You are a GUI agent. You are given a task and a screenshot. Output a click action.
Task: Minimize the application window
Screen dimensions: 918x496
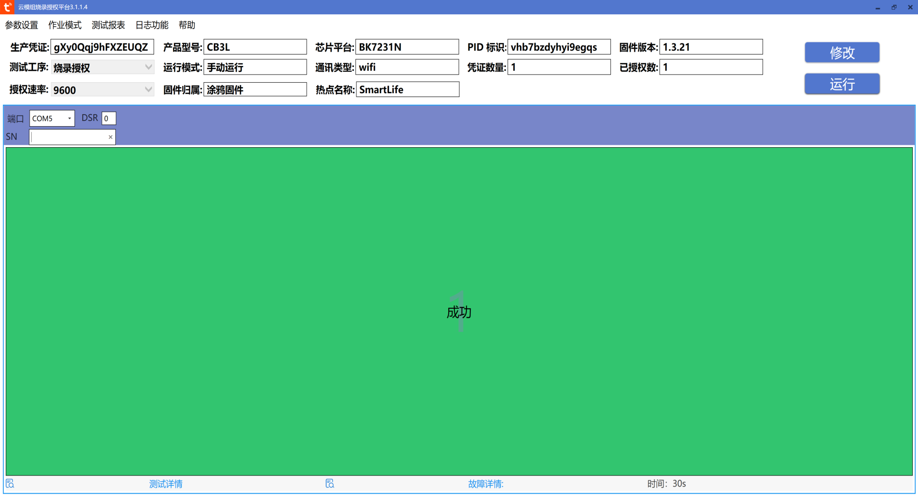click(x=878, y=7)
